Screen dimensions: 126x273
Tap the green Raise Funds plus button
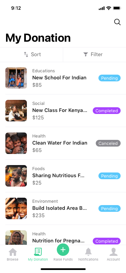coord(63,250)
